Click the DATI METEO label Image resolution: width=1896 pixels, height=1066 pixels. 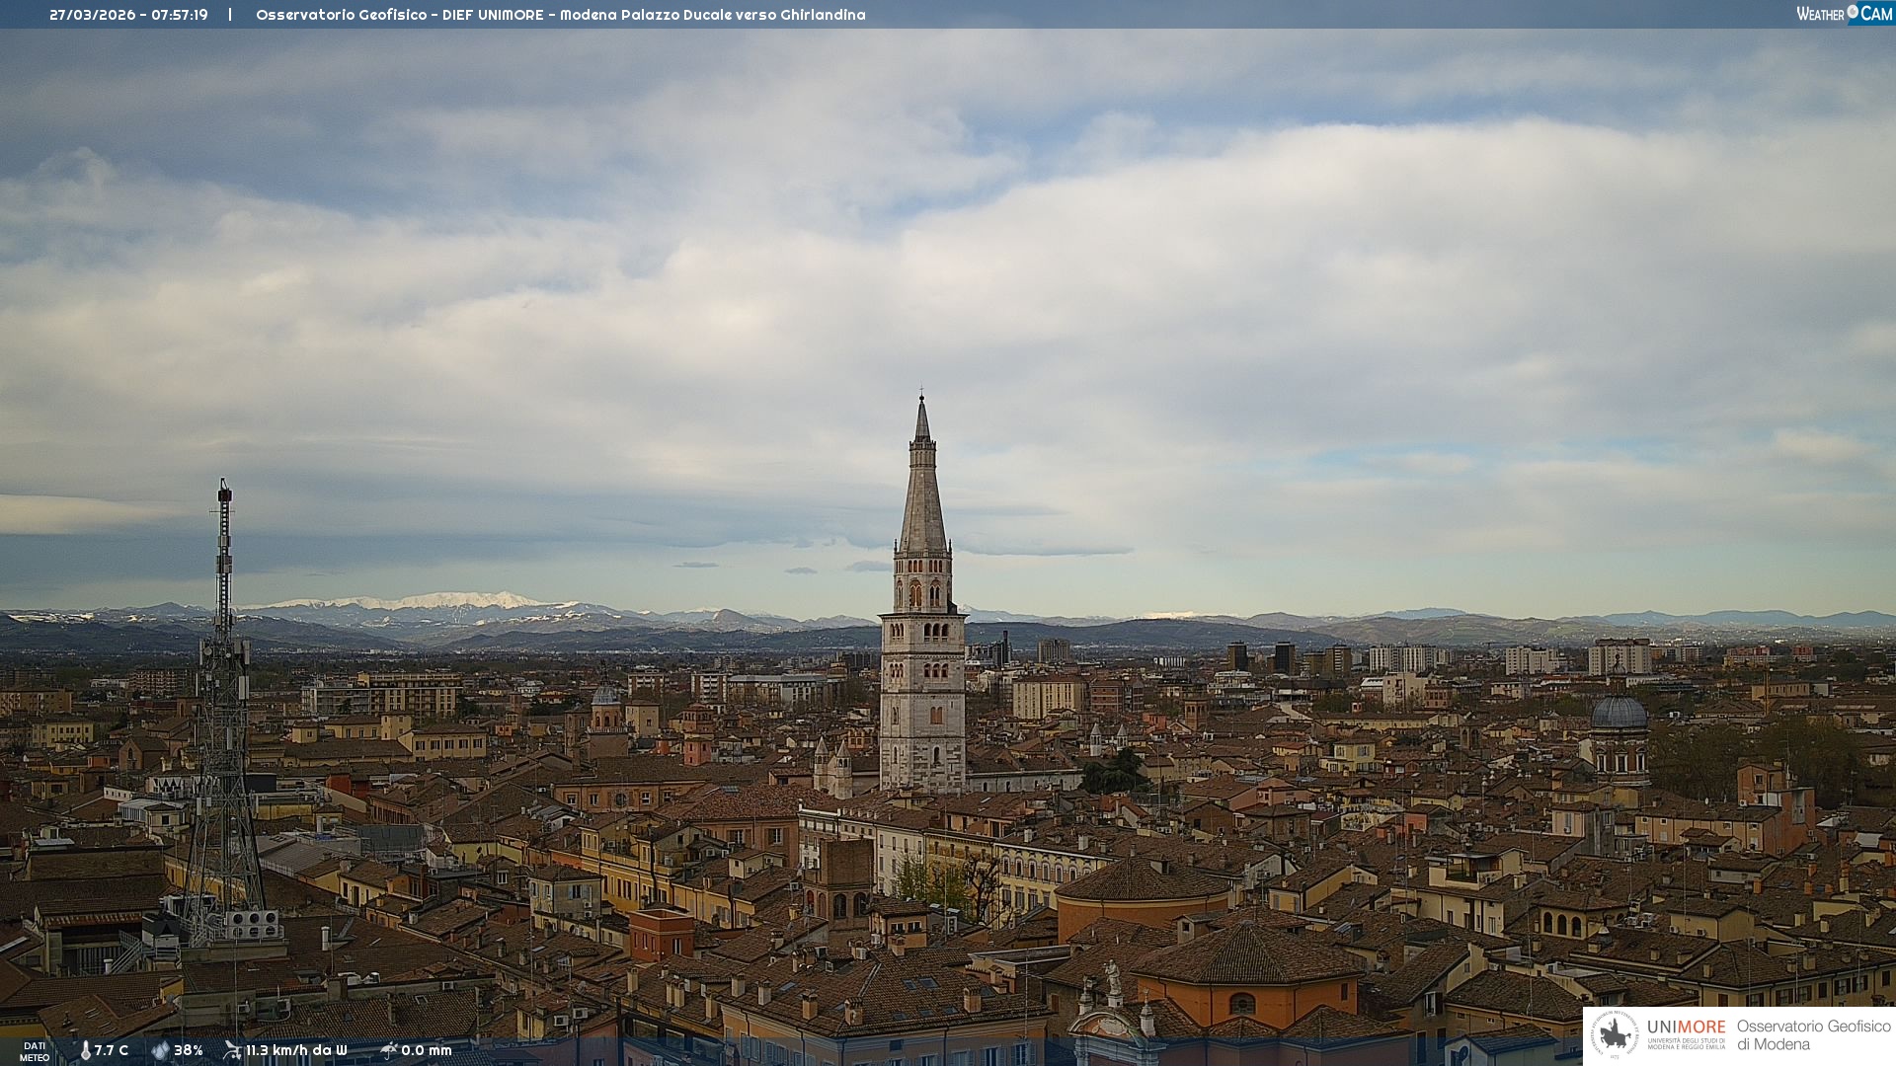coord(35,1051)
